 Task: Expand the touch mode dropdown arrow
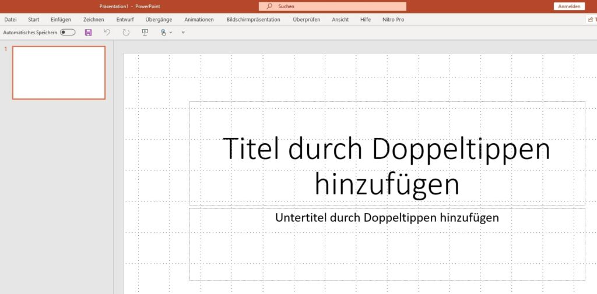[171, 33]
